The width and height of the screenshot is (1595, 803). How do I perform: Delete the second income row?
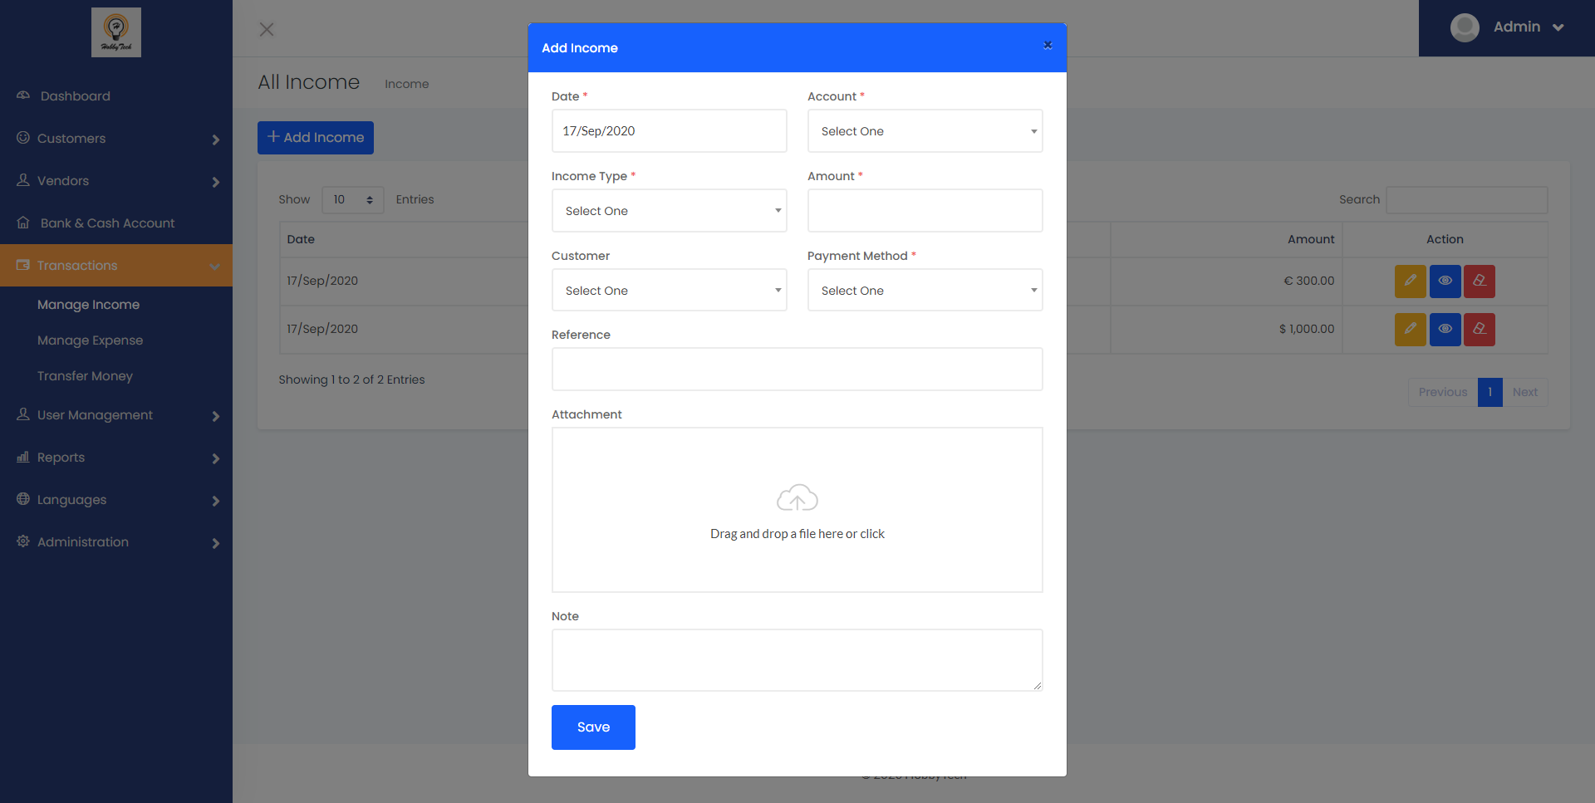coord(1479,329)
